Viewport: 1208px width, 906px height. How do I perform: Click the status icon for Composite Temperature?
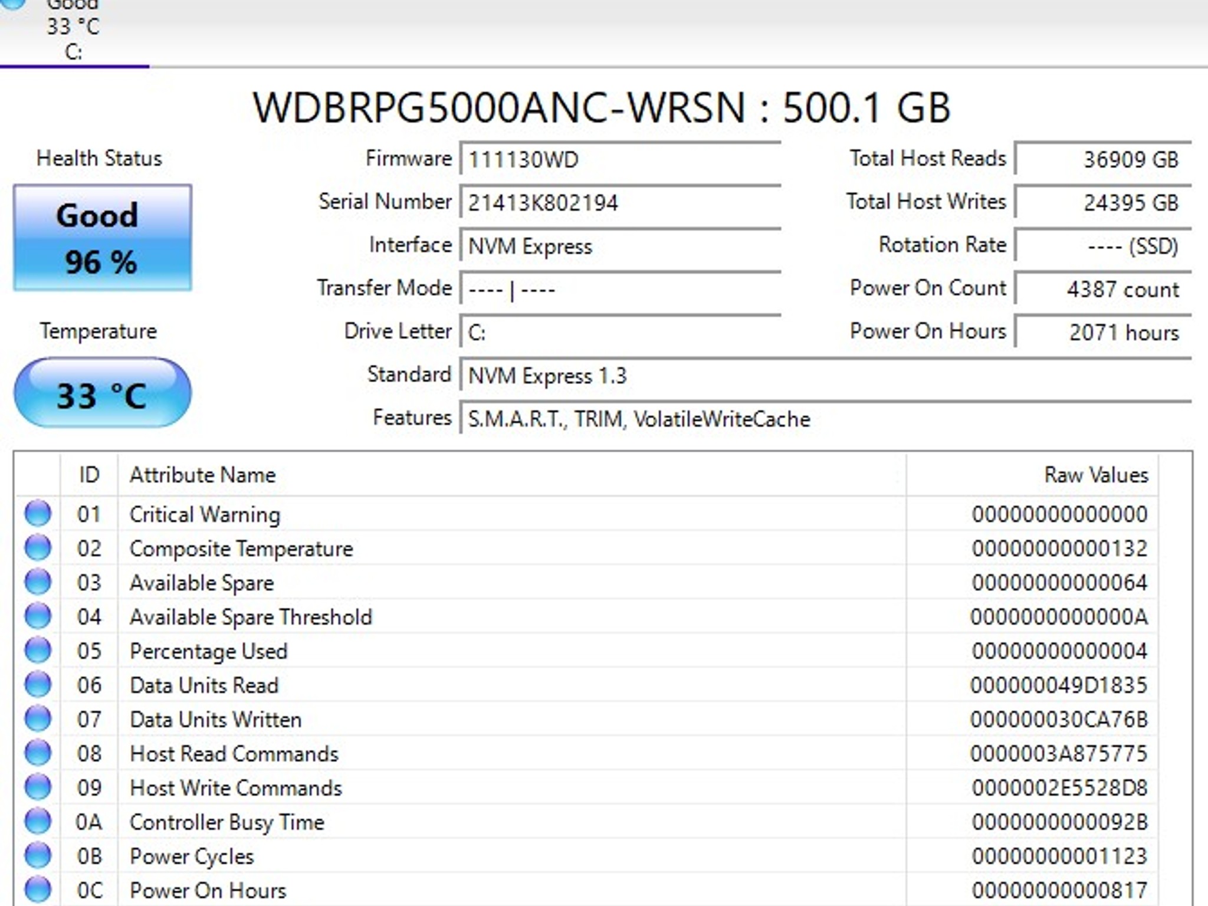[38, 547]
